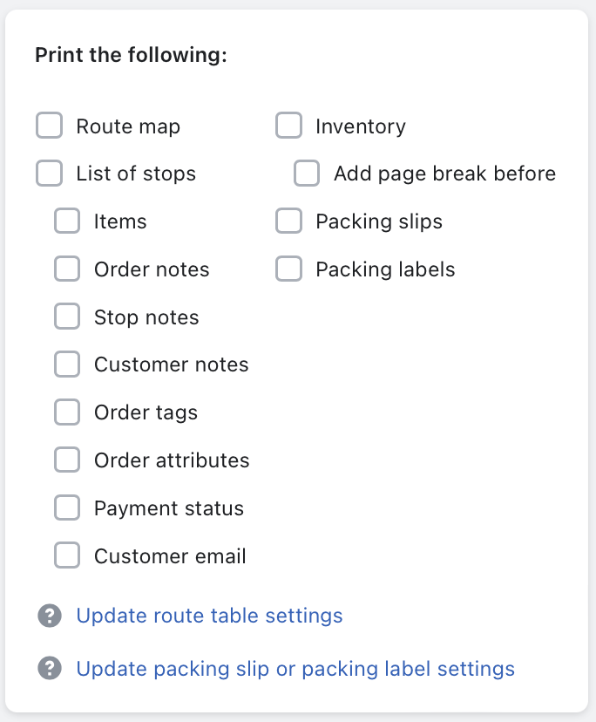The image size is (596, 722).
Task: Select the Print the following heading
Action: (131, 55)
